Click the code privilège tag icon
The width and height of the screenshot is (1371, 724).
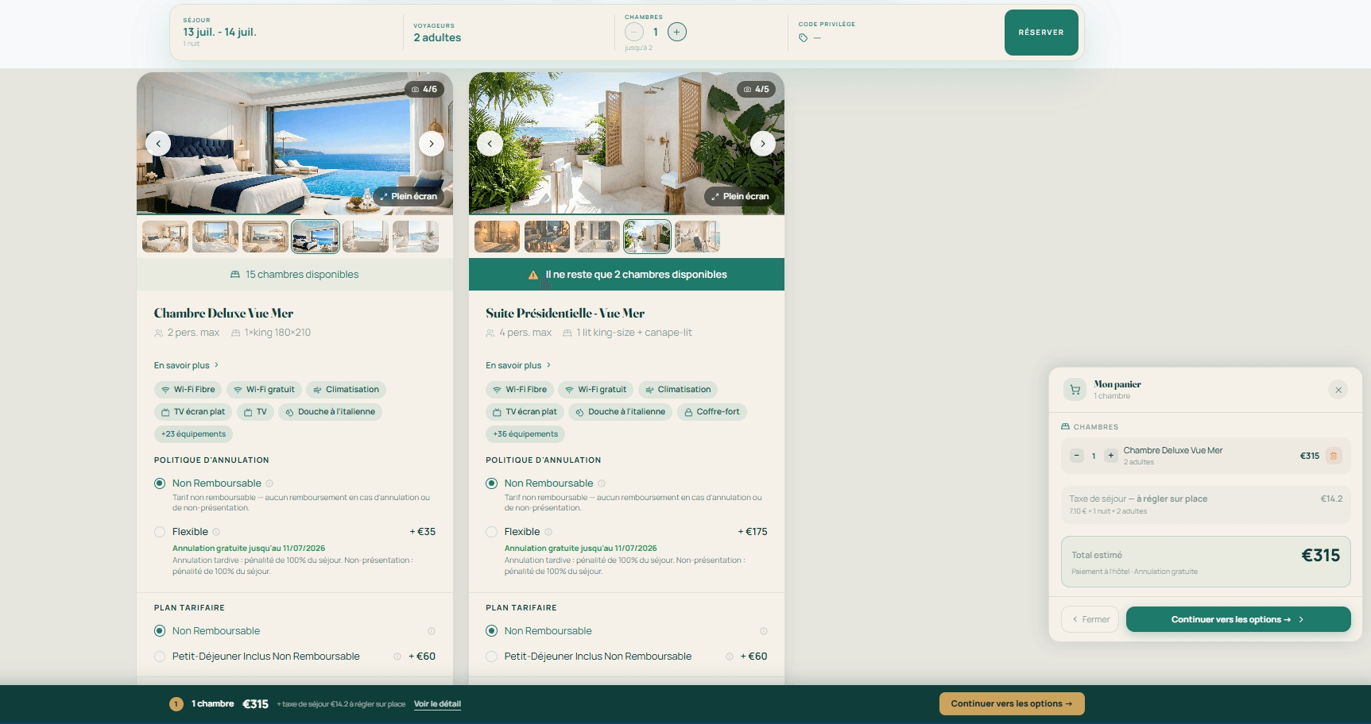click(803, 38)
